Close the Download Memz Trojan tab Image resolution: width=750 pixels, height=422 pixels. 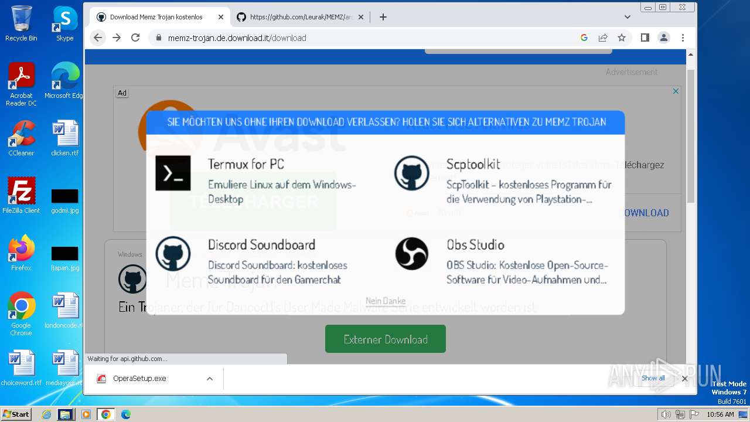[221, 17]
